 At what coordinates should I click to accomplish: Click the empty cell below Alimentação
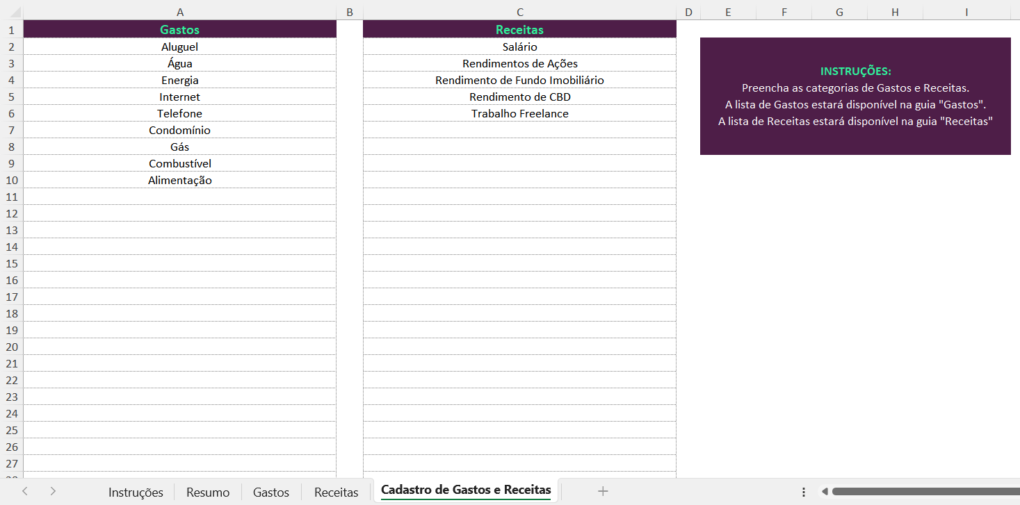(180, 197)
